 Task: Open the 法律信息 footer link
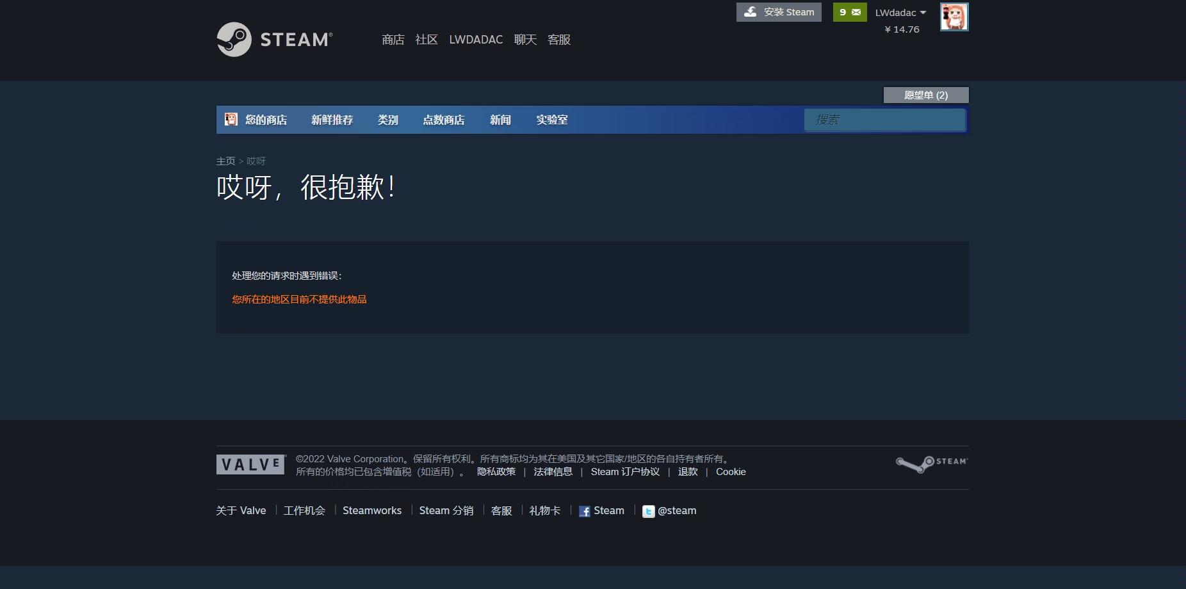(x=553, y=472)
